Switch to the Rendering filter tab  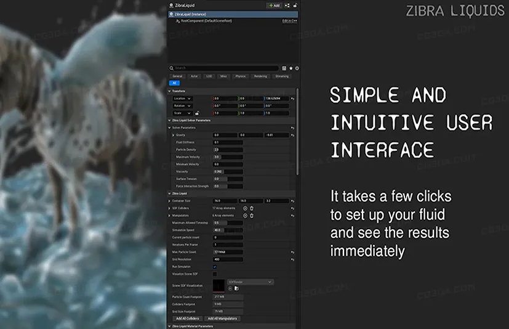tap(260, 76)
